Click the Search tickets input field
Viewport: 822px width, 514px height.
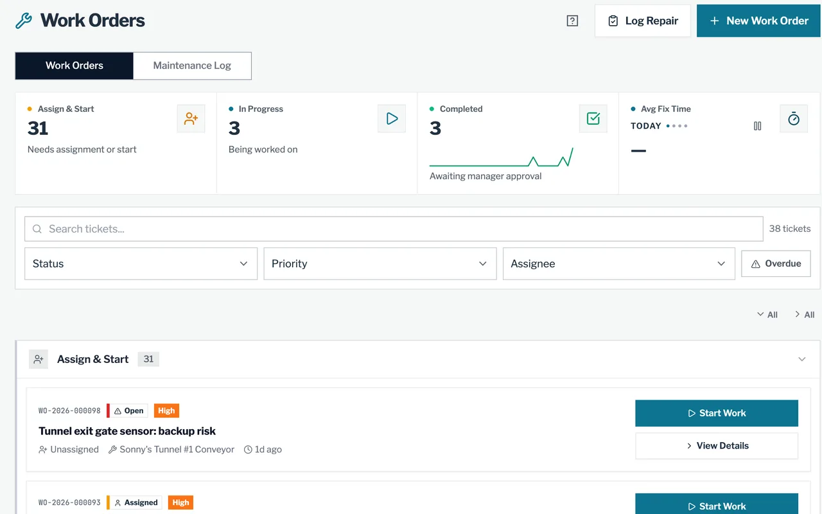(x=394, y=229)
